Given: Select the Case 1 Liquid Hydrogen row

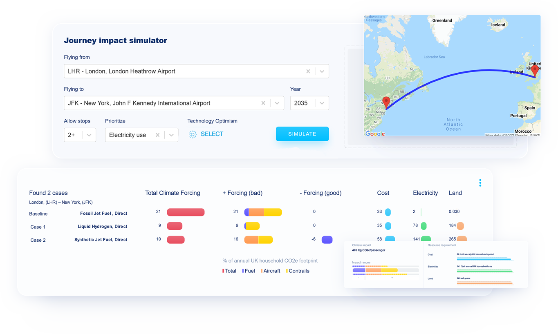Looking at the screenshot, I should coord(102,227).
